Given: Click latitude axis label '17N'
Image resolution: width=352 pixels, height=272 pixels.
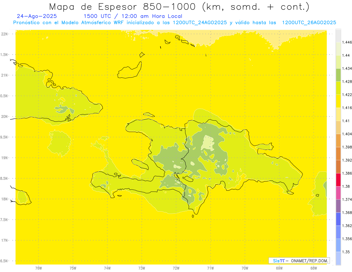Looking at the screenshot, I should click(4, 240).
